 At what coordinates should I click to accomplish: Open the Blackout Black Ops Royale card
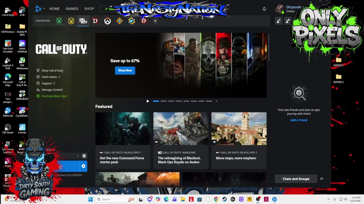coord(181,141)
